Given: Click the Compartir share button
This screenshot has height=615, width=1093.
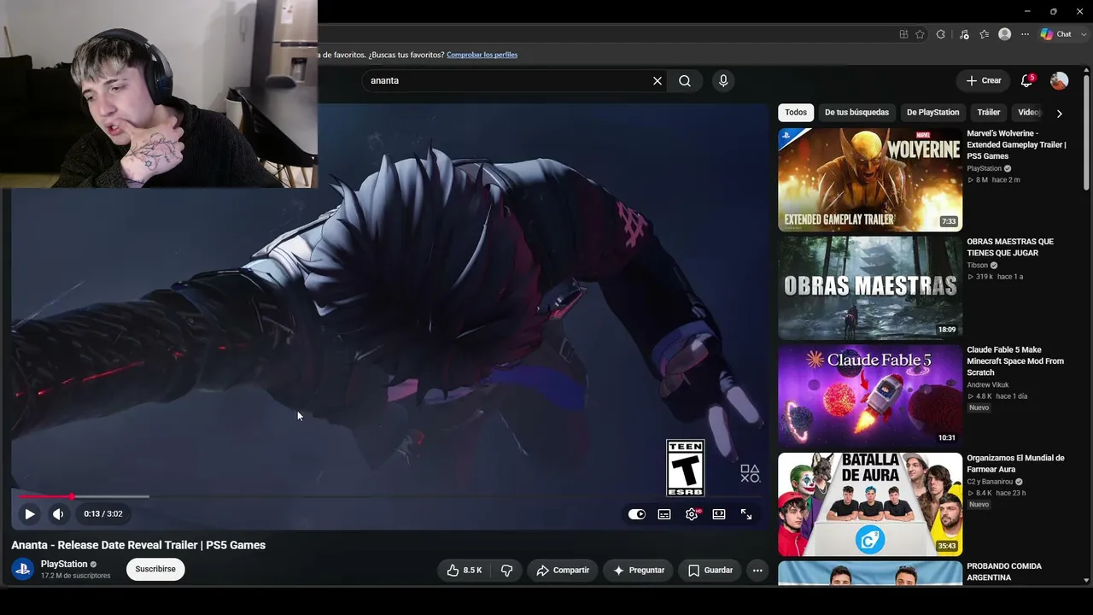Looking at the screenshot, I should coord(563,571).
